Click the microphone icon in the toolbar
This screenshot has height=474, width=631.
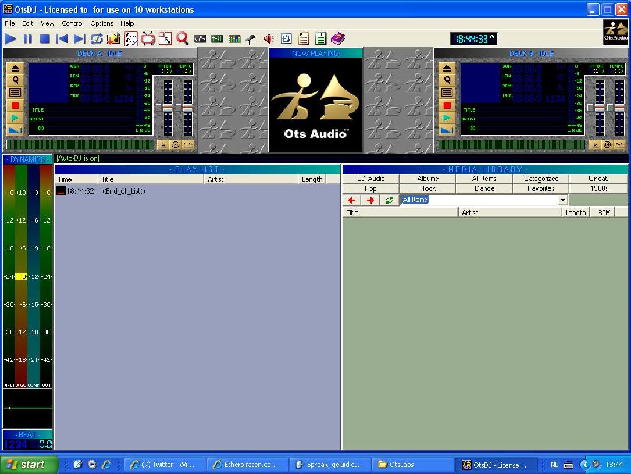[250, 39]
